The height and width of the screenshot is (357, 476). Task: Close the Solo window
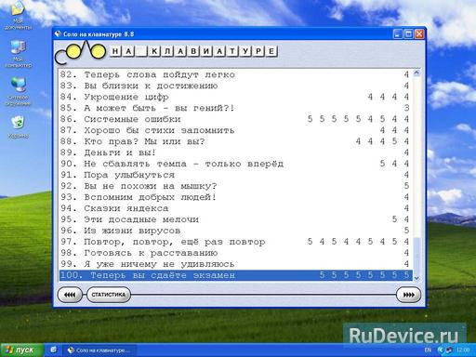point(419,33)
